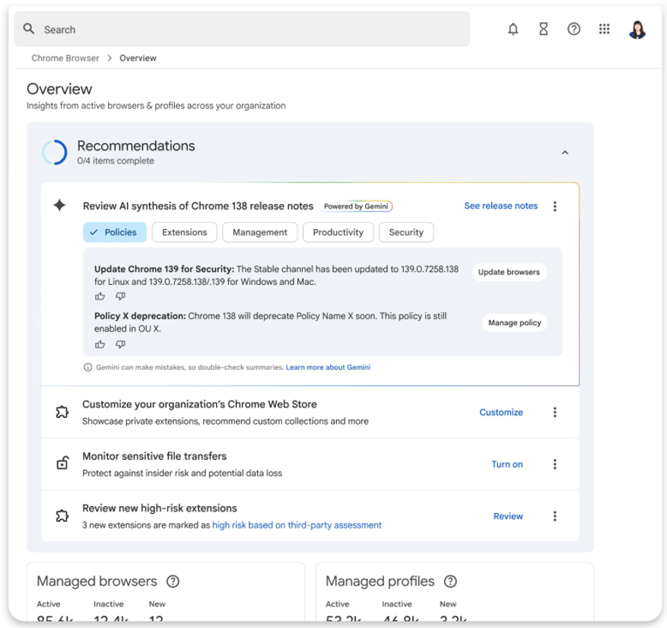Click Review new high-risk extensions title
Screen dimensions: 667x628
[x=160, y=508]
